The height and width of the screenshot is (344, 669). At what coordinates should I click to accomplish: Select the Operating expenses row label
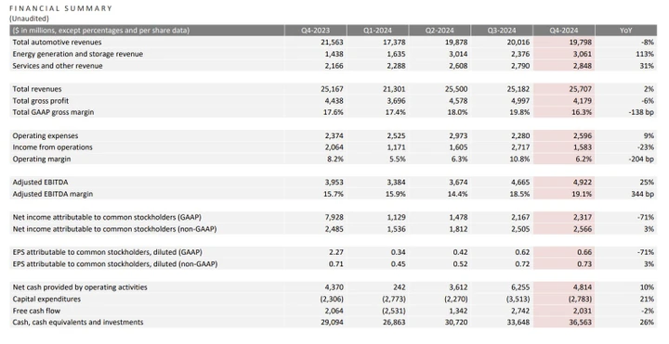(x=46, y=135)
